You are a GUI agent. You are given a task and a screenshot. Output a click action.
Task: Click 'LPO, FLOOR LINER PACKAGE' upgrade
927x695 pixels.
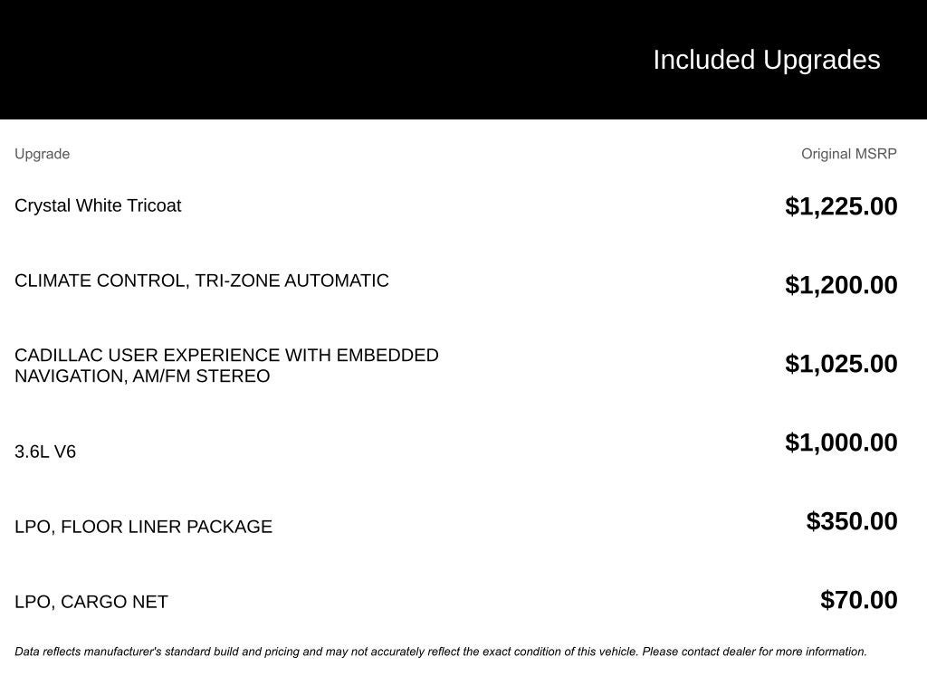point(143,527)
